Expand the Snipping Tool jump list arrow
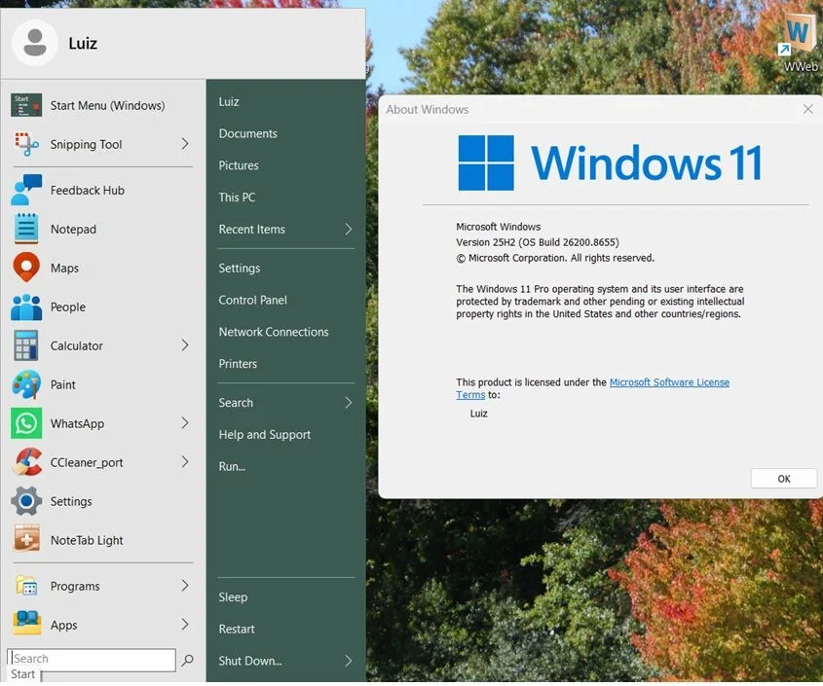This screenshot has height=686, width=823. (x=185, y=144)
